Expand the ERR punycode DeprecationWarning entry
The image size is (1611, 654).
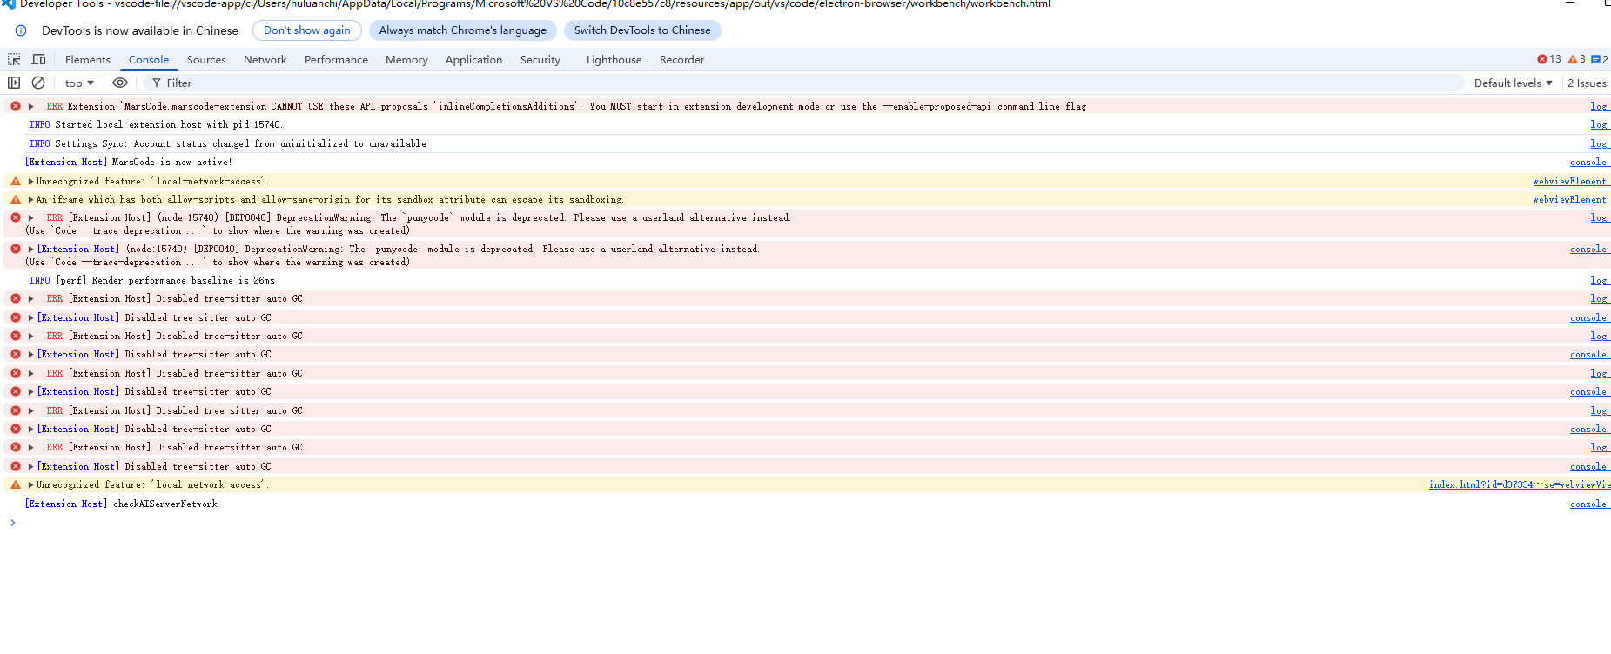(31, 217)
